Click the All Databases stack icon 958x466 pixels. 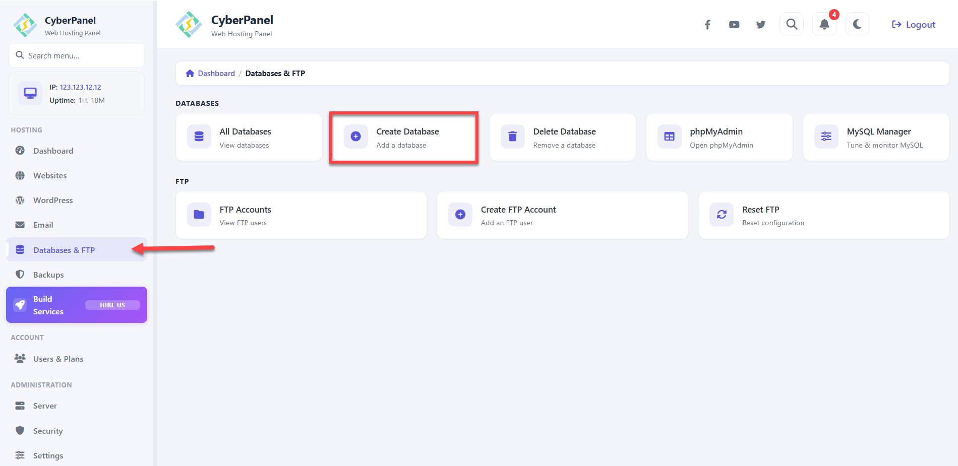coord(199,137)
